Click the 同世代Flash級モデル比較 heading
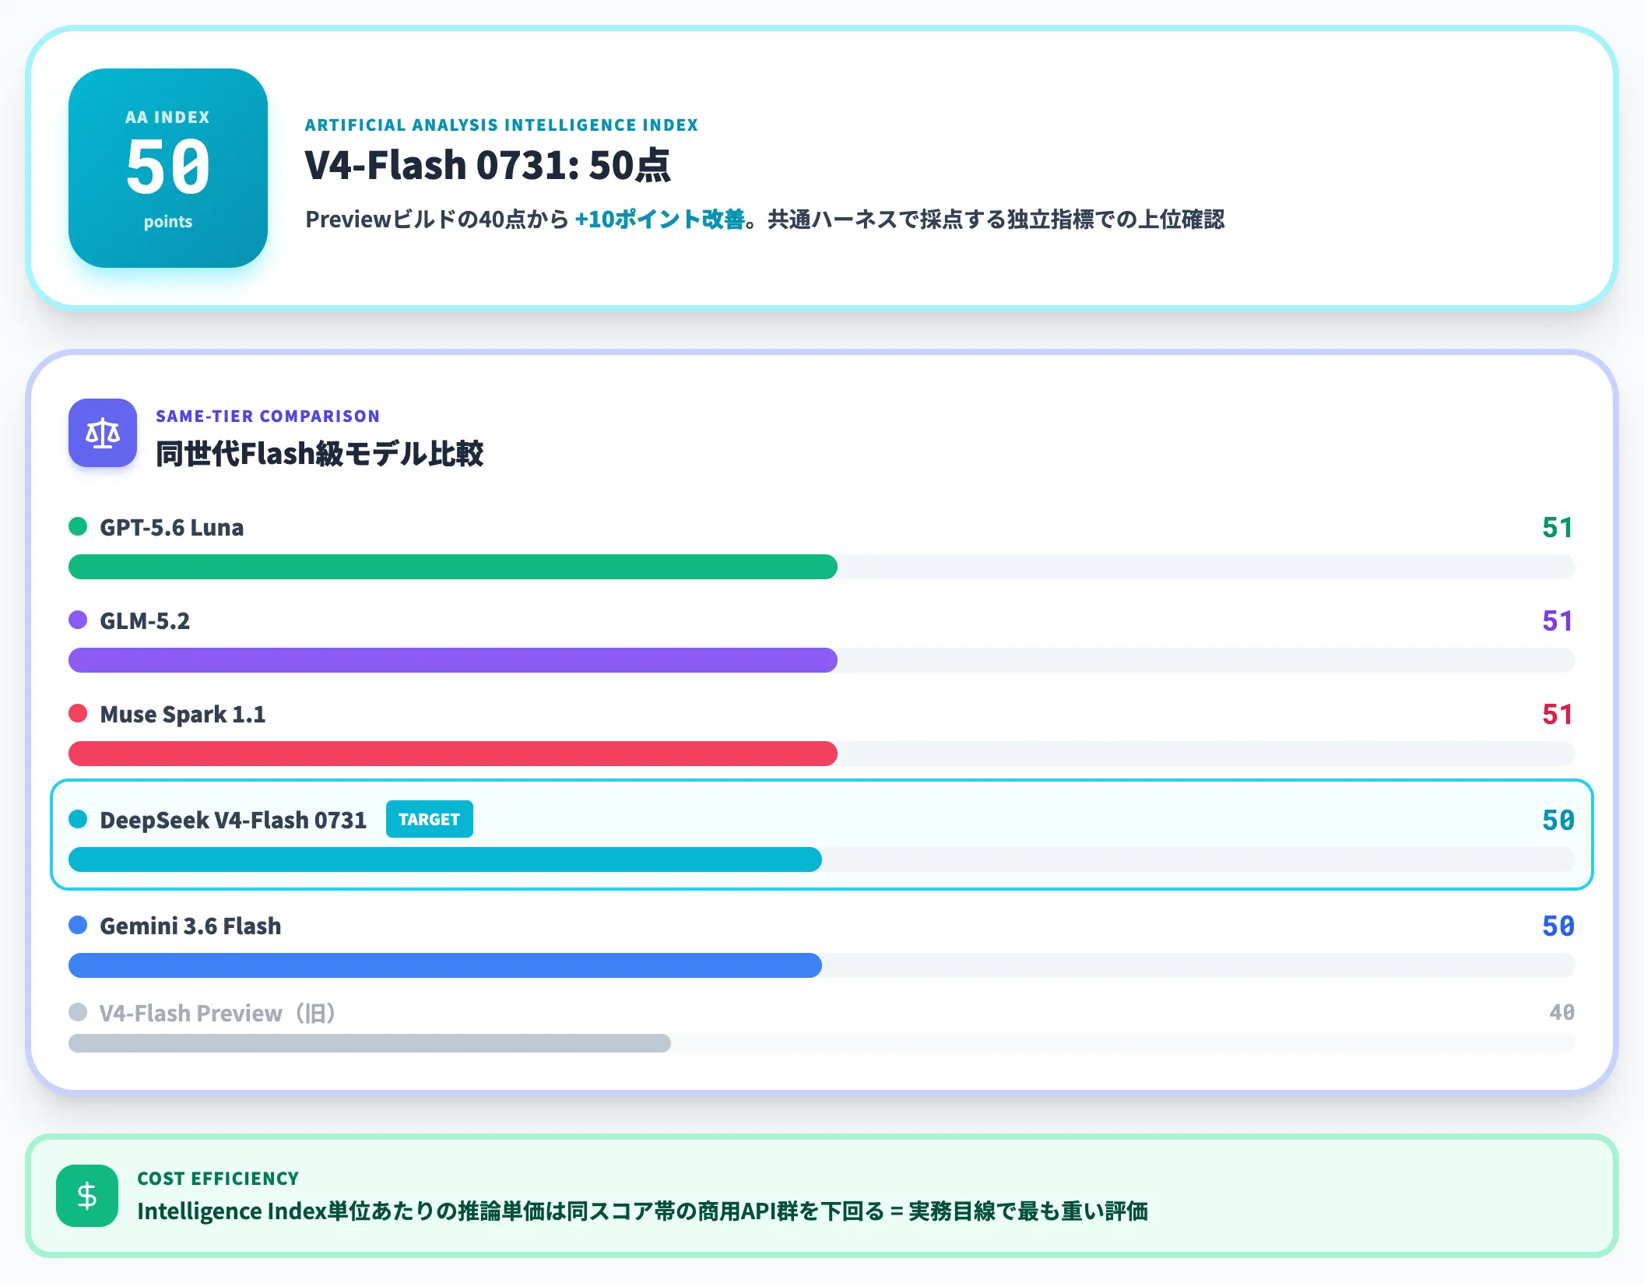Viewport: 1644px width, 1283px height. [x=319, y=454]
